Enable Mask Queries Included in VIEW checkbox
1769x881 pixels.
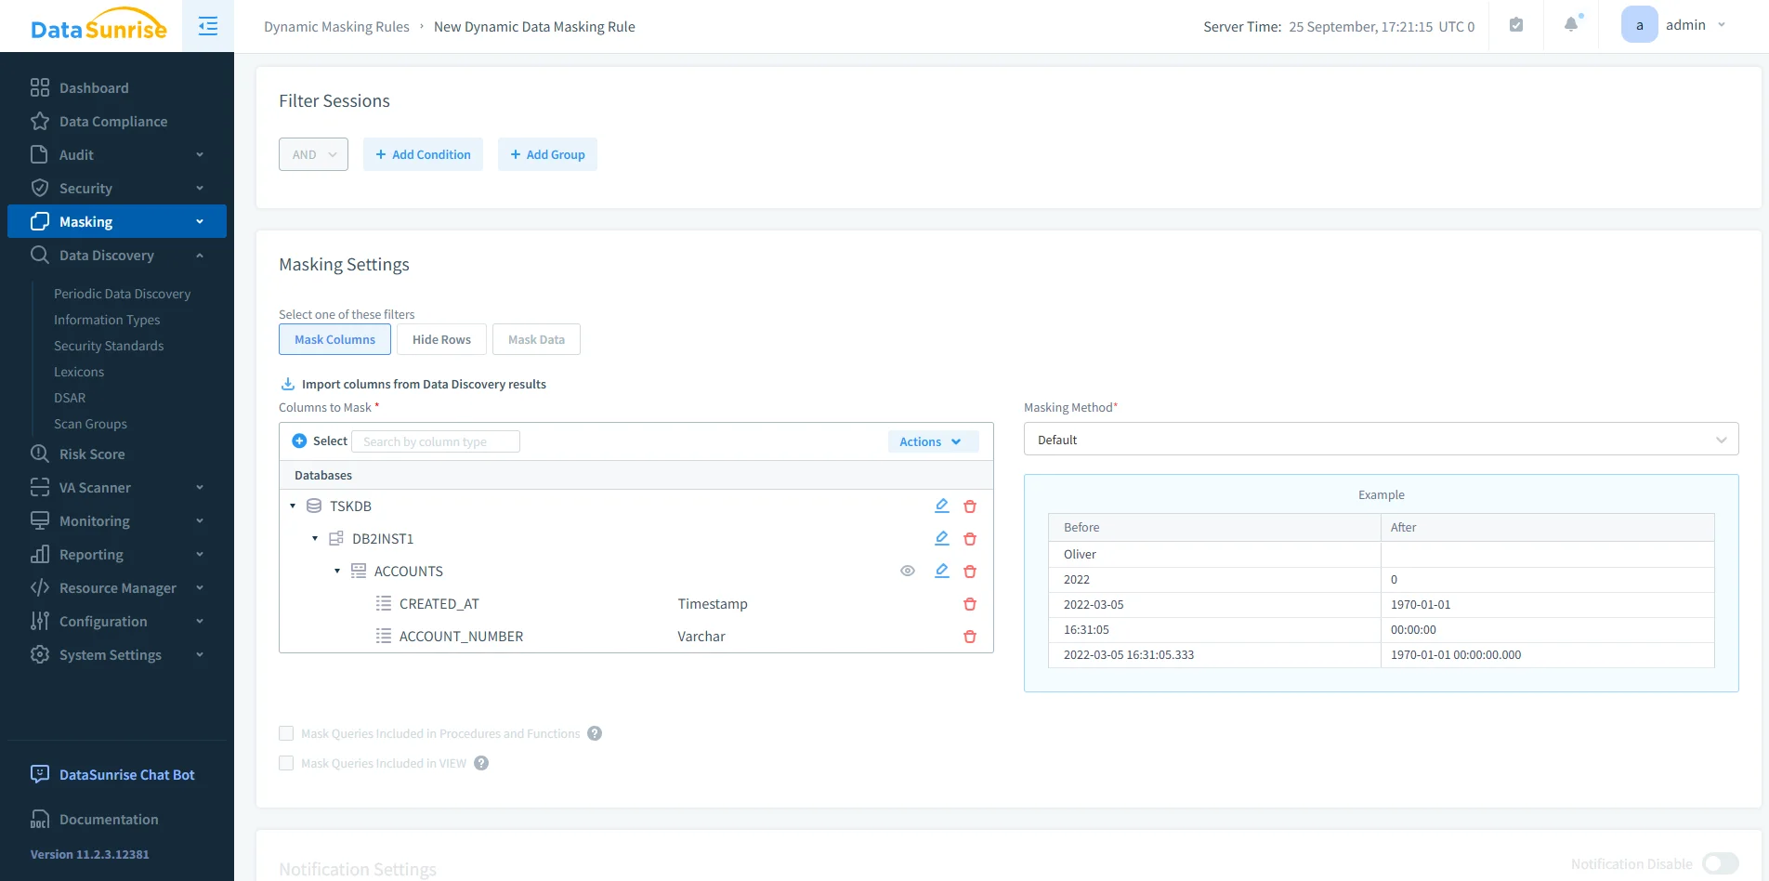pos(286,762)
